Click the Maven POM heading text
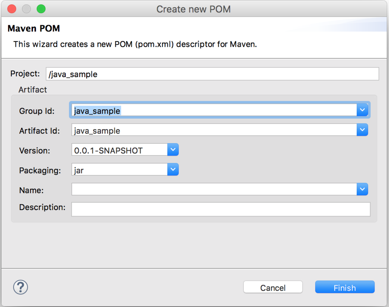The width and height of the screenshot is (389, 307). (x=34, y=28)
